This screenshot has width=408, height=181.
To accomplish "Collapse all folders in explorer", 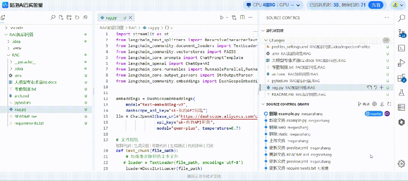I will click(85, 18).
